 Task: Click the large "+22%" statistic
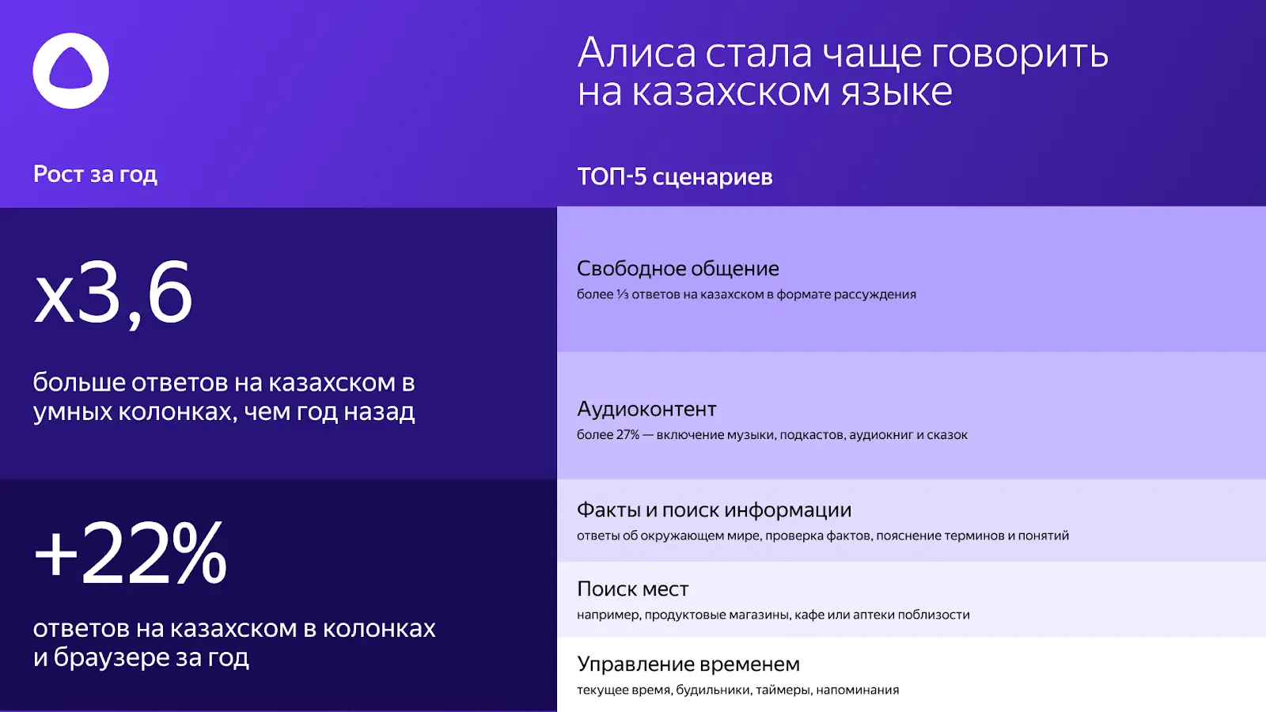click(x=131, y=553)
